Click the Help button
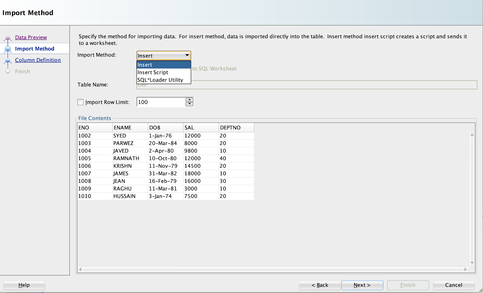The height and width of the screenshot is (293, 483). pos(24,285)
